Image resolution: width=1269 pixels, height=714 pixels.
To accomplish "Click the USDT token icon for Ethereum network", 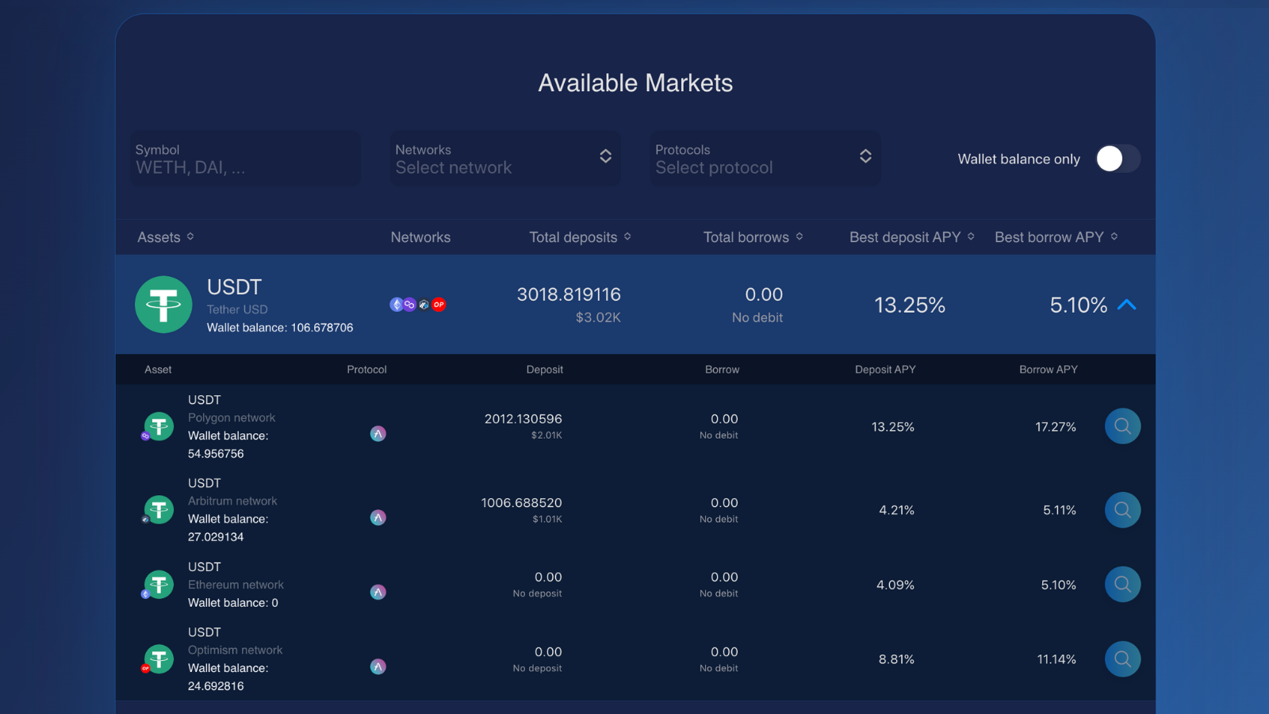I will pyautogui.click(x=159, y=585).
